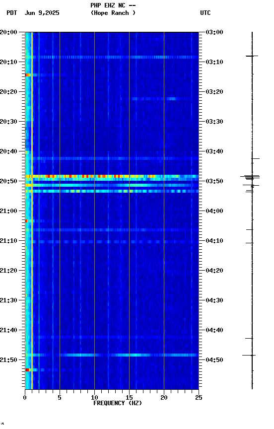274x429 pixels.
Task: Click the frequency axis value 10
Action: [x=94, y=398]
